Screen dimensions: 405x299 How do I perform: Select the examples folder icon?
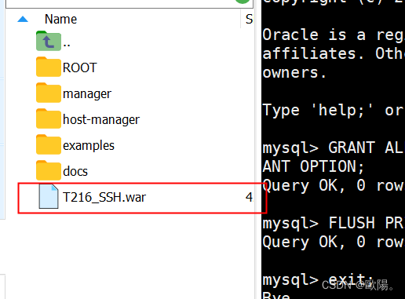pyautogui.click(x=49, y=144)
